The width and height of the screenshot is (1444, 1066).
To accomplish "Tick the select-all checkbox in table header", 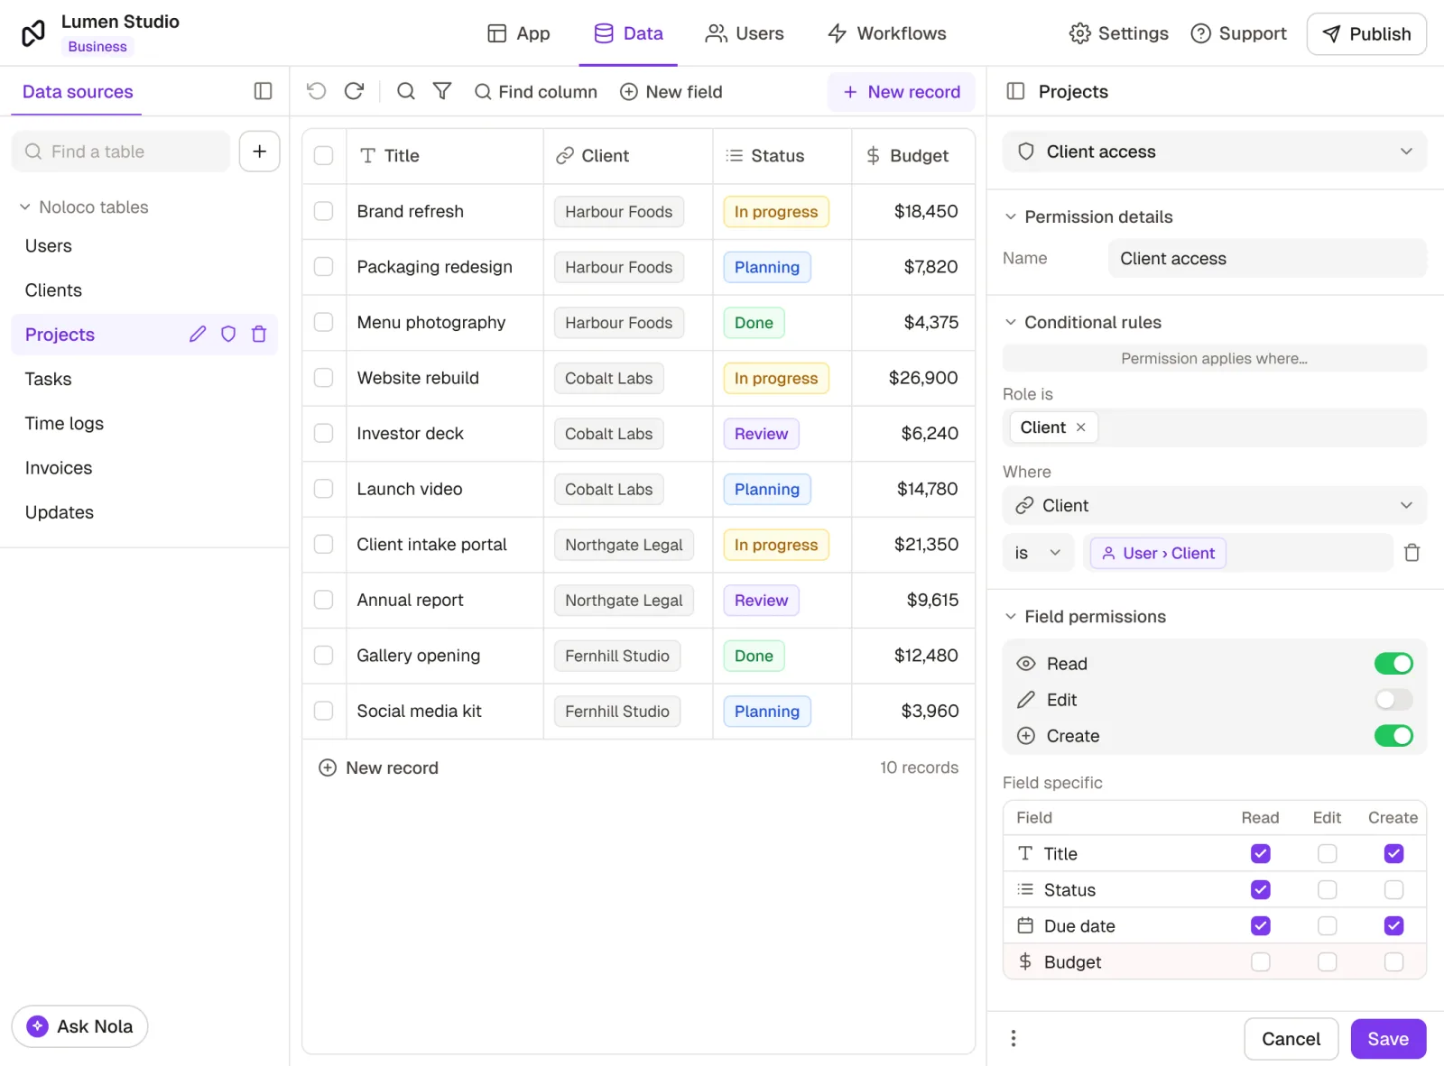I will click(x=323, y=156).
